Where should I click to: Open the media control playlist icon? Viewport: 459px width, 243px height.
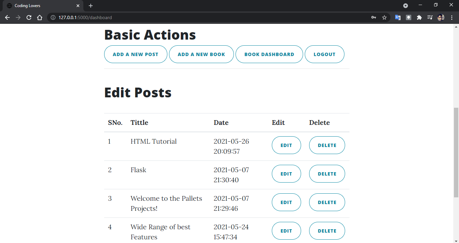point(430,17)
